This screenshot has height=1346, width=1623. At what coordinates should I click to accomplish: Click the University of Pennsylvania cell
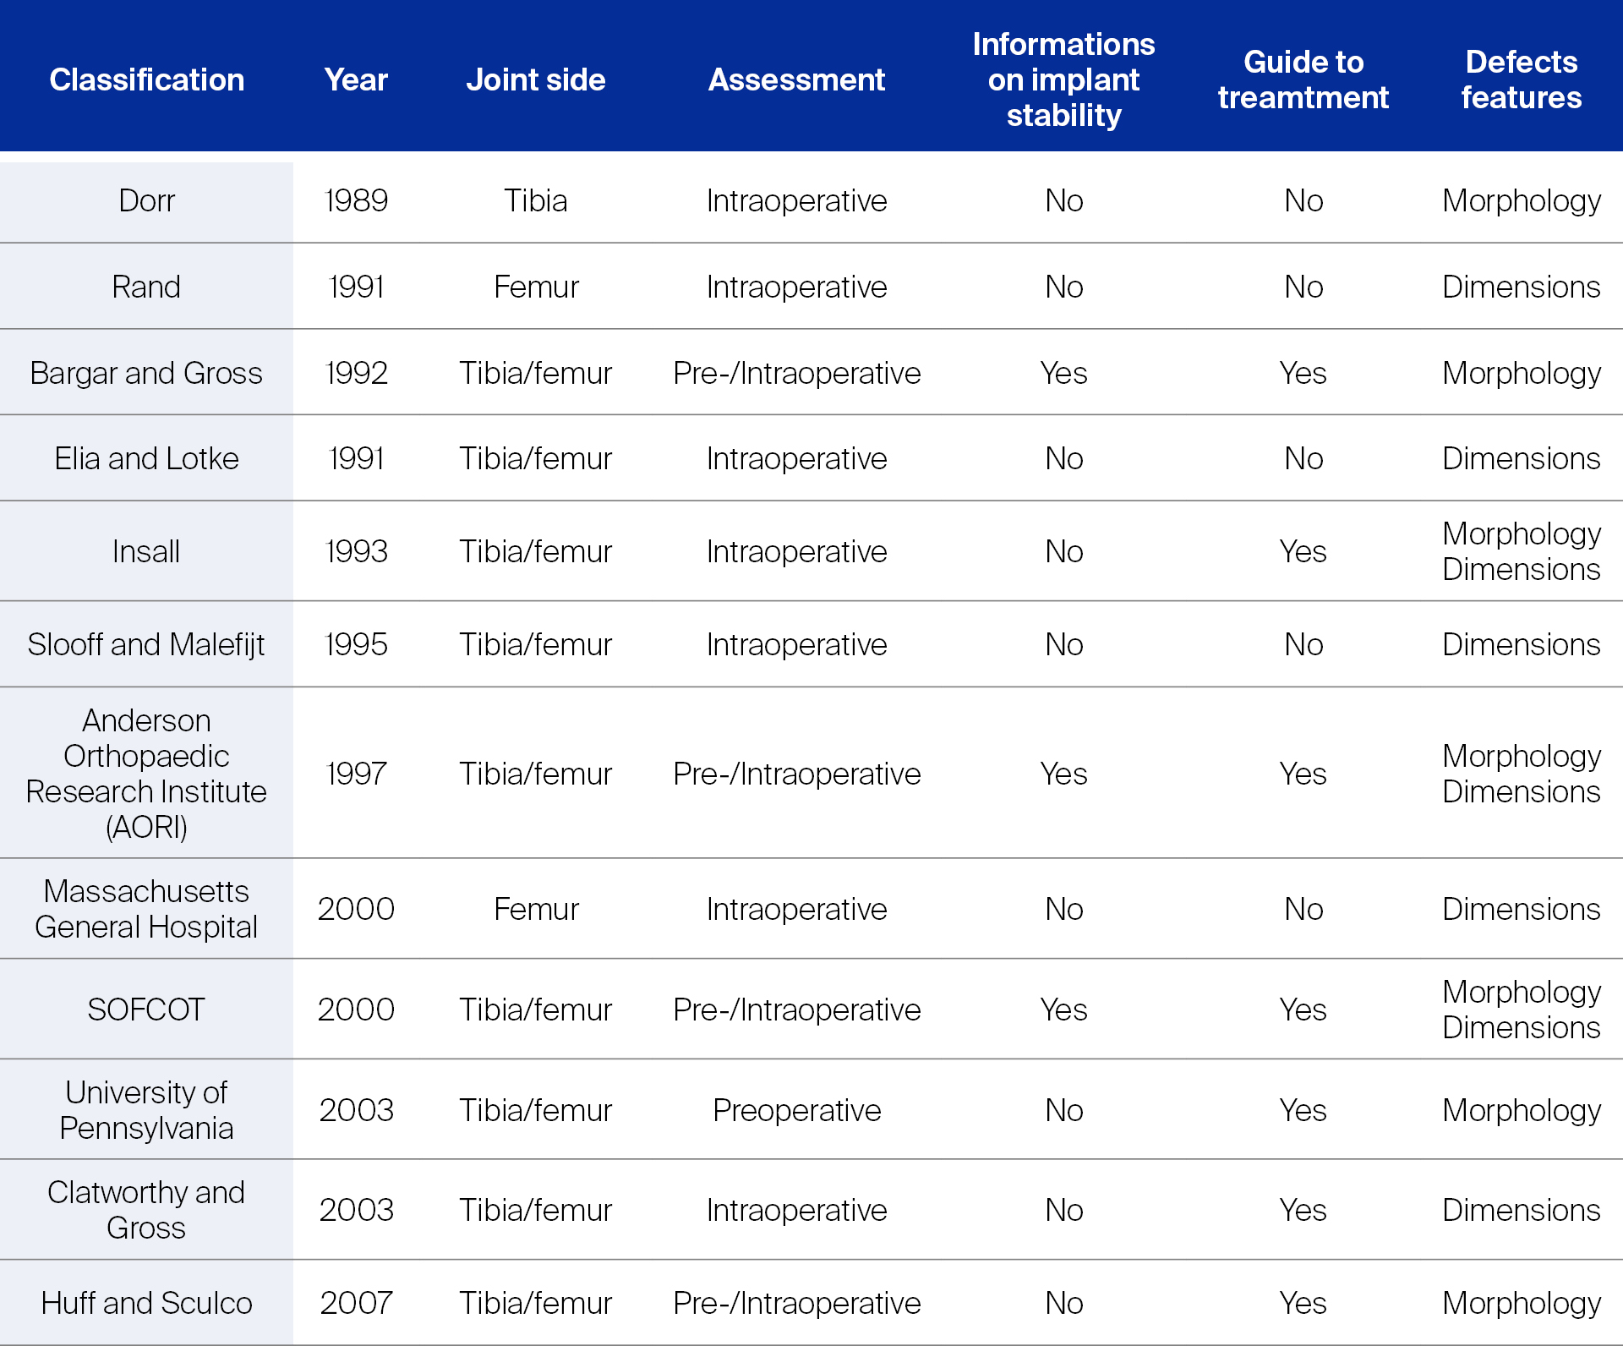[x=146, y=1110]
